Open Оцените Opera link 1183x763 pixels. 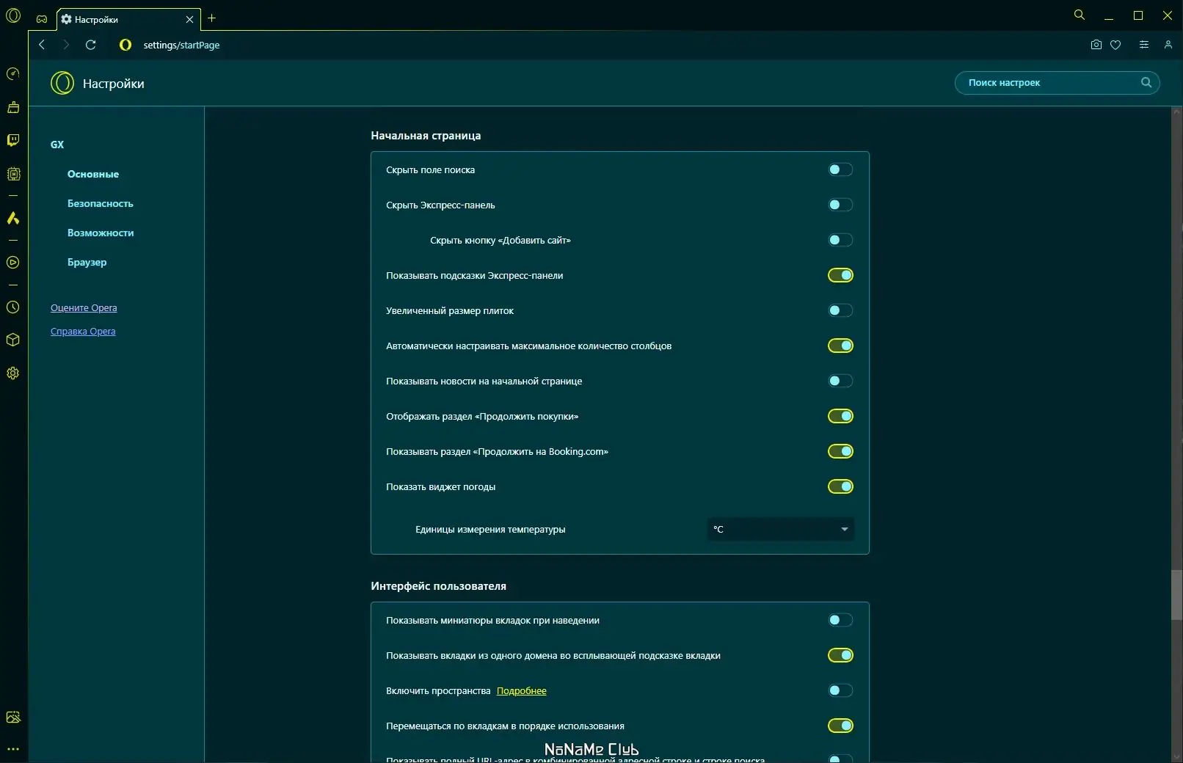(84, 307)
